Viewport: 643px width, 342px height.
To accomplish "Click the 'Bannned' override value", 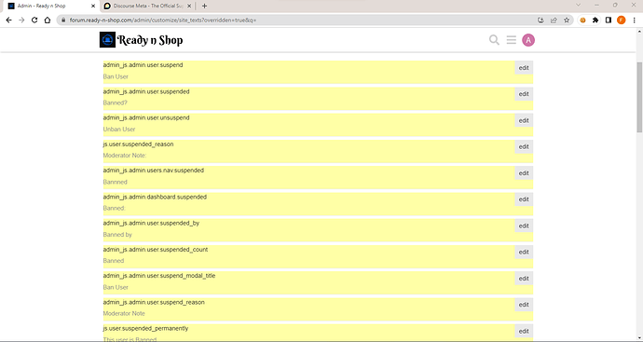I will tap(115, 182).
